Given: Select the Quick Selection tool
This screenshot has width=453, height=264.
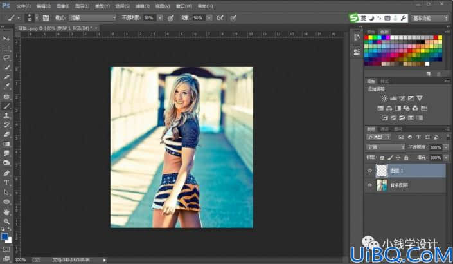Looking at the screenshot, I should (6, 68).
